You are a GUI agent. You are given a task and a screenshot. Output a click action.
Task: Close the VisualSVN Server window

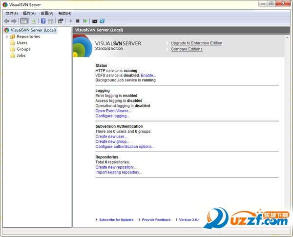283,3
